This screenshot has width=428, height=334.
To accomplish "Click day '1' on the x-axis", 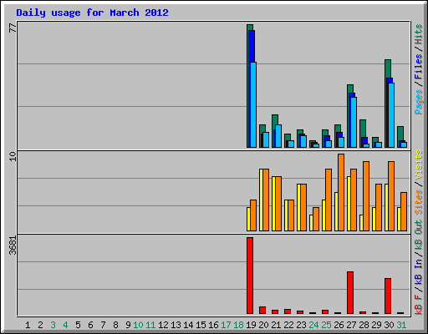I will [28, 325].
